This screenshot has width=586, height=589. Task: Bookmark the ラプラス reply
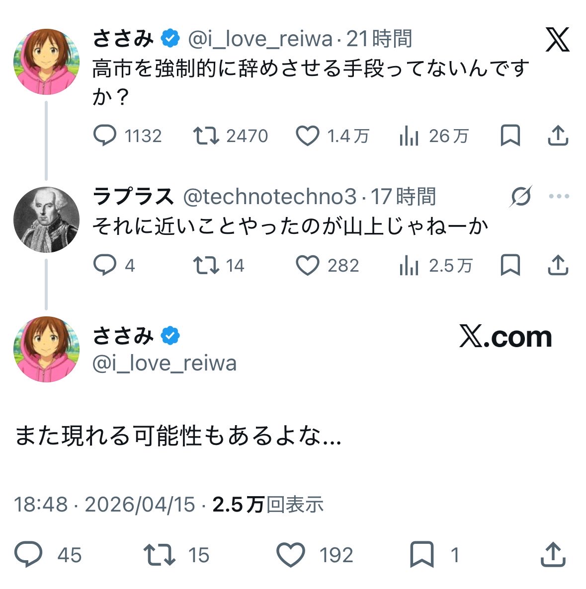[510, 266]
